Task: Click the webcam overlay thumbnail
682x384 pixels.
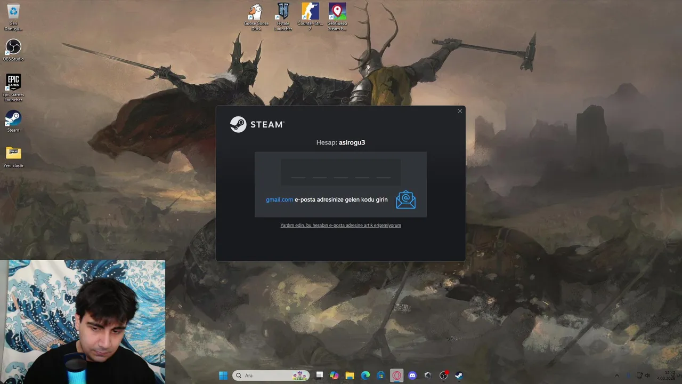Action: [83, 322]
